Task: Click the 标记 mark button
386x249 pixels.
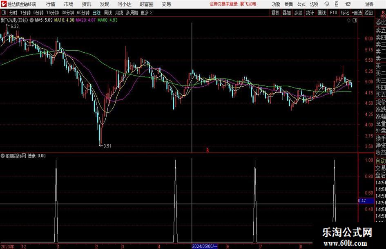Action: pyautogui.click(x=345, y=13)
